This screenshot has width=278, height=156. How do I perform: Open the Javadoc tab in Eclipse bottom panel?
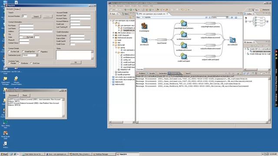pos(151,73)
